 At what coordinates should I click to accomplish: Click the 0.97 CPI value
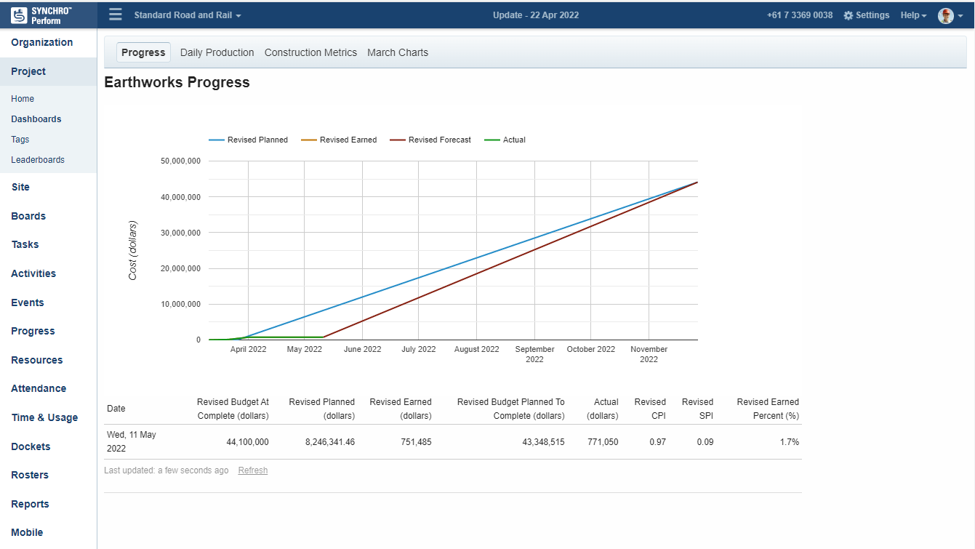tap(658, 442)
